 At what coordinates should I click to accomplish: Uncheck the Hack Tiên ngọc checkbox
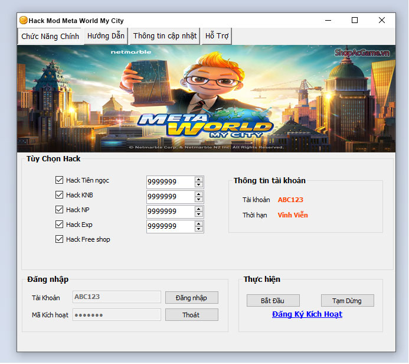pyautogui.click(x=59, y=180)
